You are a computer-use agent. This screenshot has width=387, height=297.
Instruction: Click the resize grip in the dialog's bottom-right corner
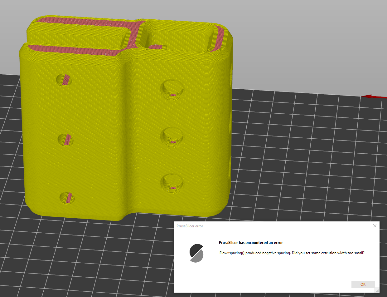click(x=377, y=290)
